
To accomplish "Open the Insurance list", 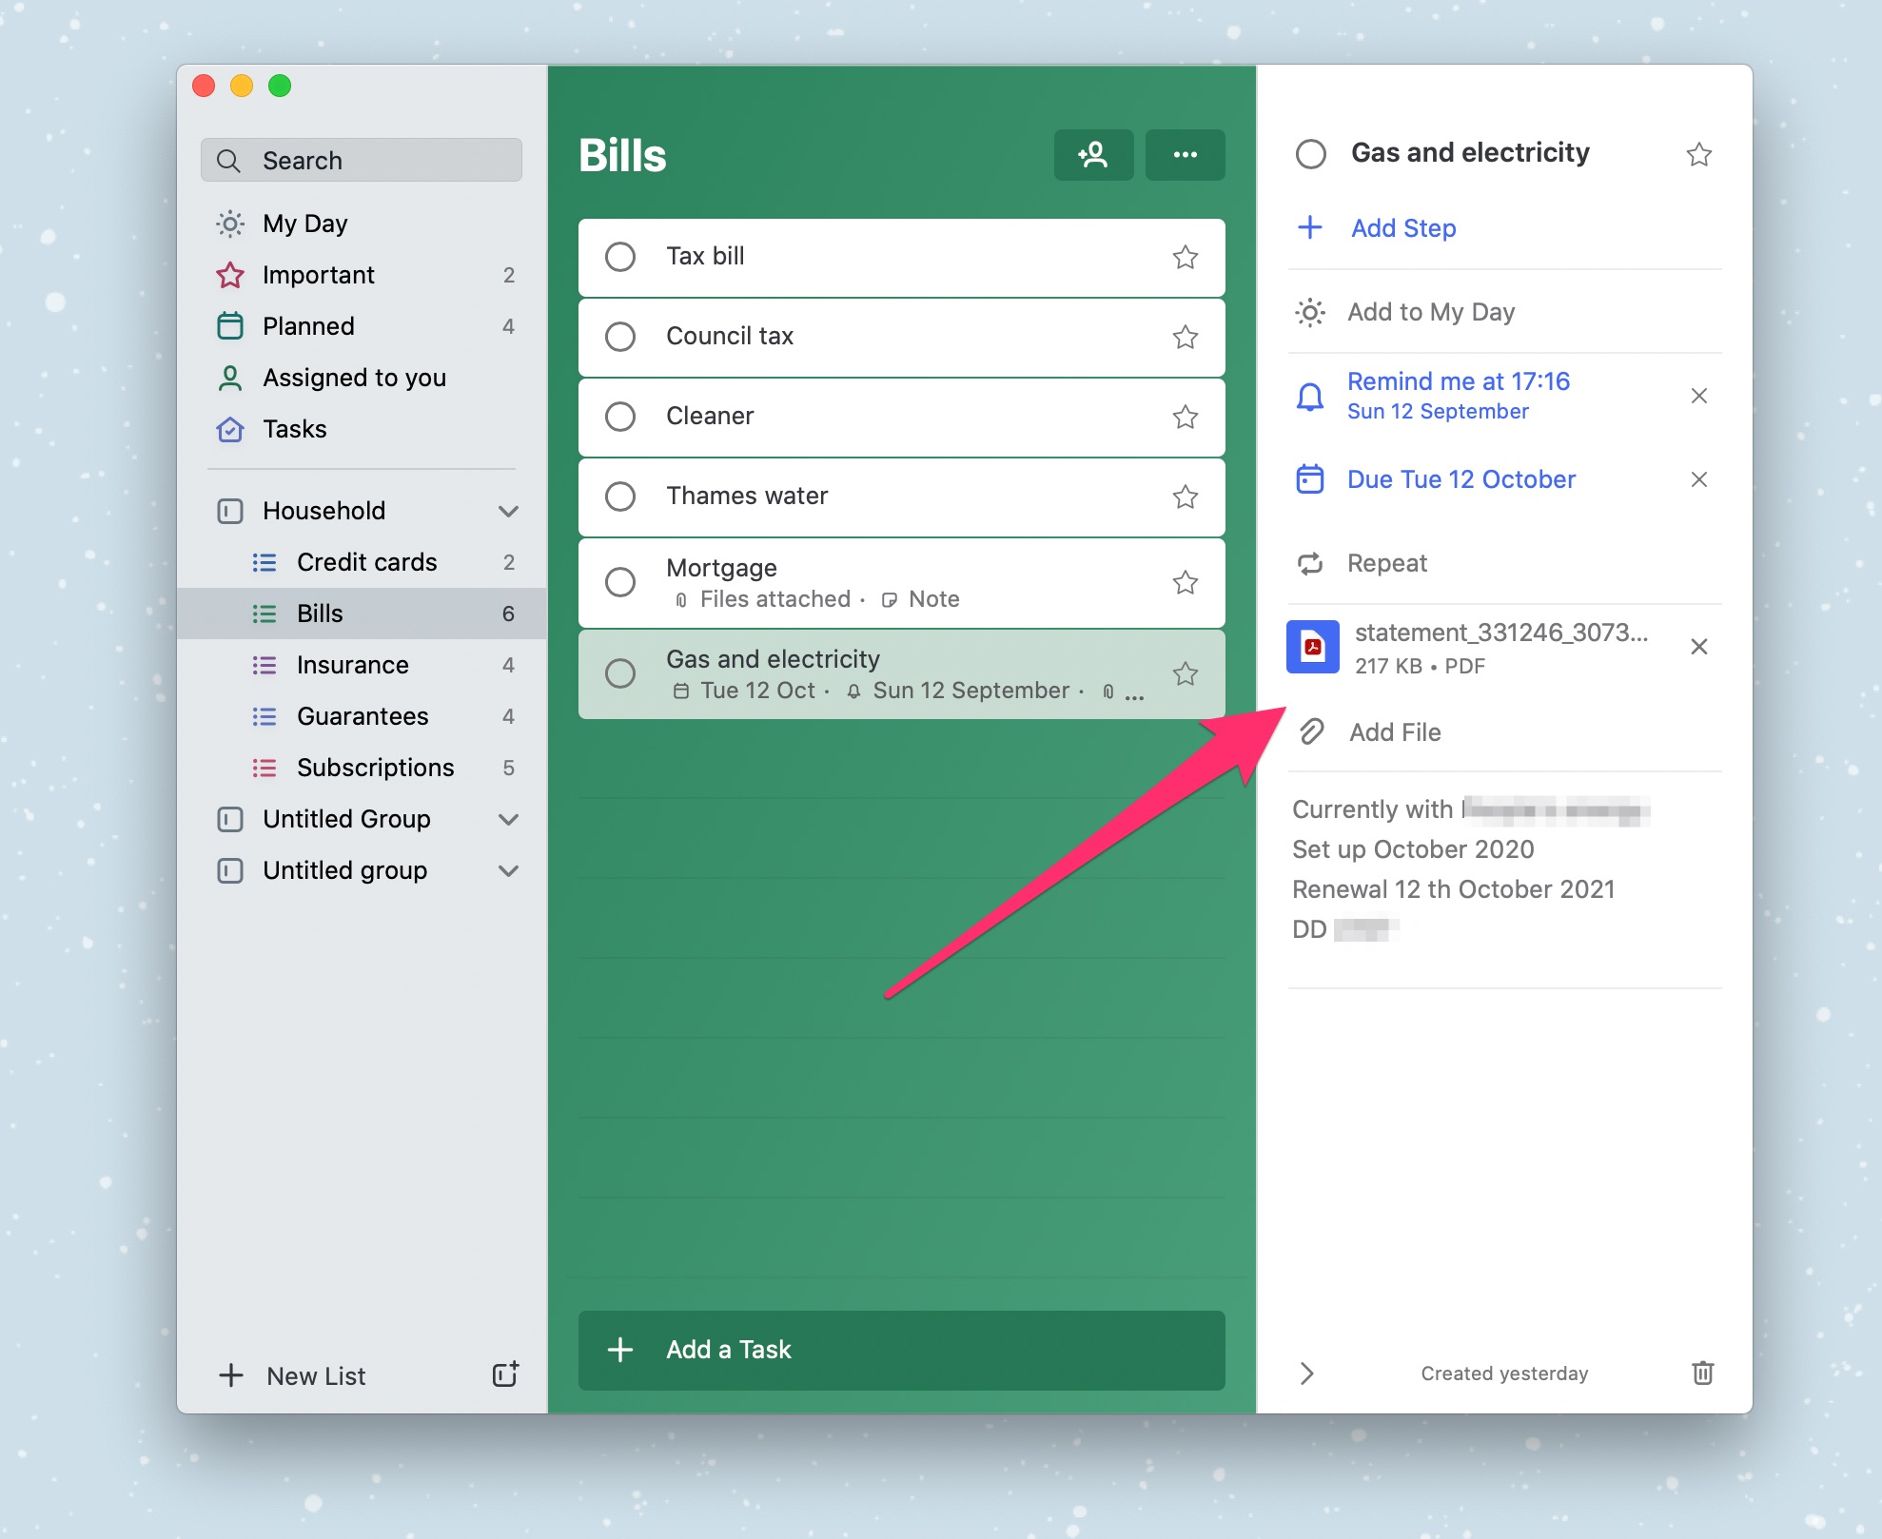I will tap(352, 665).
